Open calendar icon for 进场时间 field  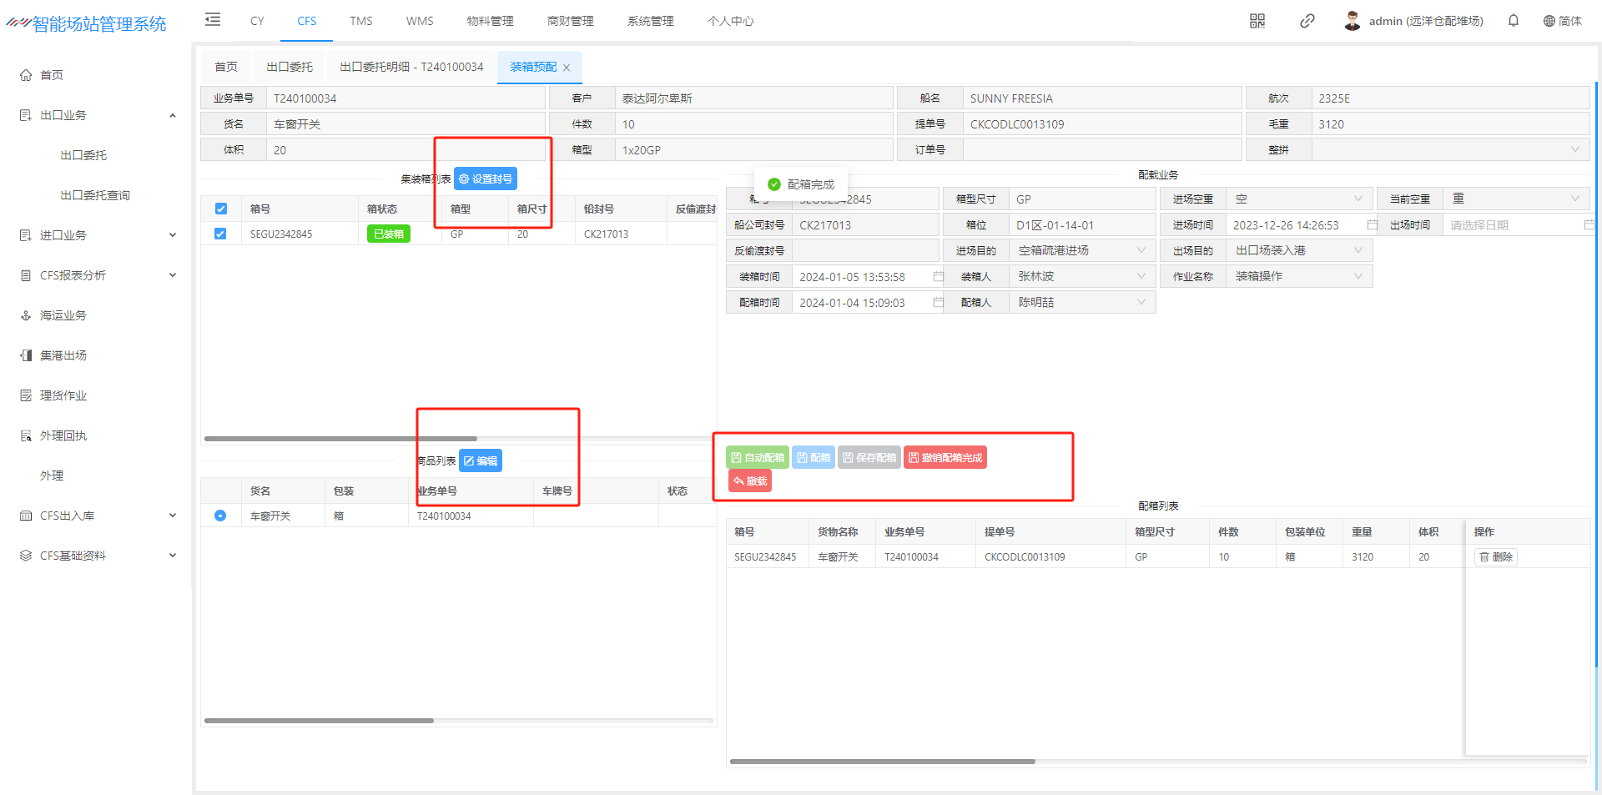point(1372,225)
